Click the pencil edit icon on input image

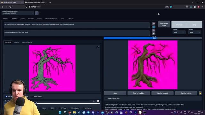tap(96, 47)
